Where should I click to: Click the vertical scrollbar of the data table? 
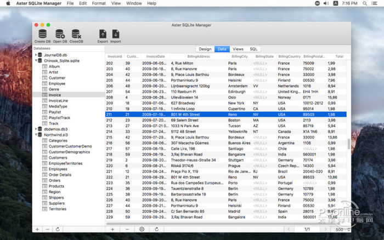(x=349, y=144)
